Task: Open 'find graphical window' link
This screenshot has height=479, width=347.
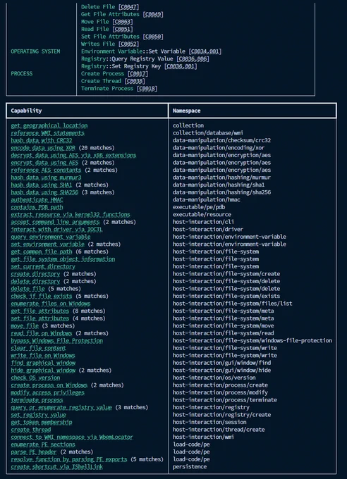Action: 43,363
